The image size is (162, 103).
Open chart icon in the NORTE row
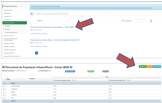coord(4,92)
